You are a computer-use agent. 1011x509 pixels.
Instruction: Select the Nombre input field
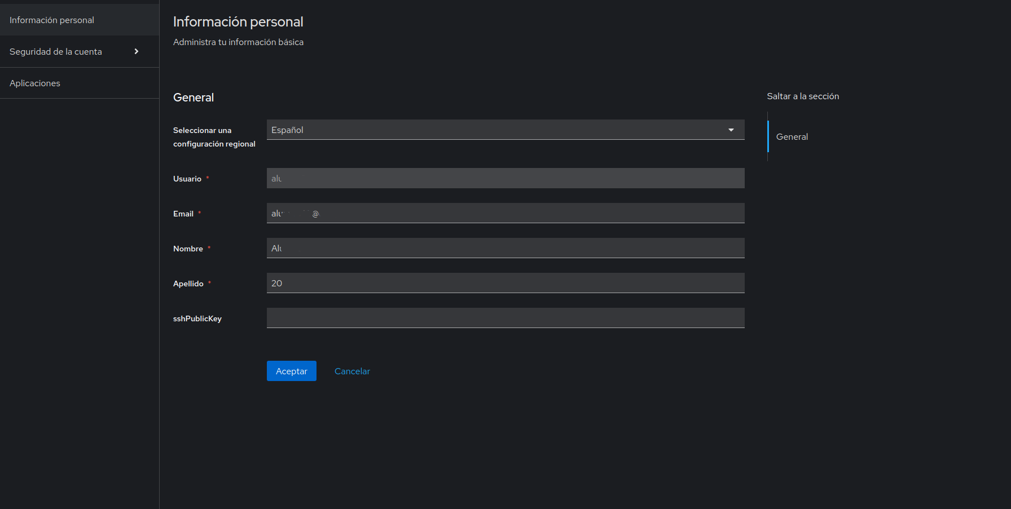pos(505,248)
